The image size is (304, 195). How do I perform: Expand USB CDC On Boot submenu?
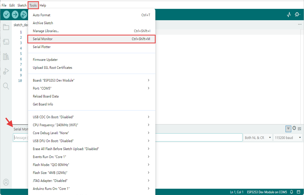click(91, 117)
